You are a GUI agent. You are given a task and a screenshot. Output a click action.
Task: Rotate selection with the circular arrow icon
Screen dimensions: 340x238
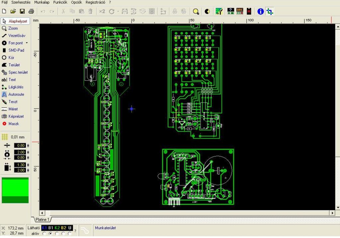coord(112,11)
